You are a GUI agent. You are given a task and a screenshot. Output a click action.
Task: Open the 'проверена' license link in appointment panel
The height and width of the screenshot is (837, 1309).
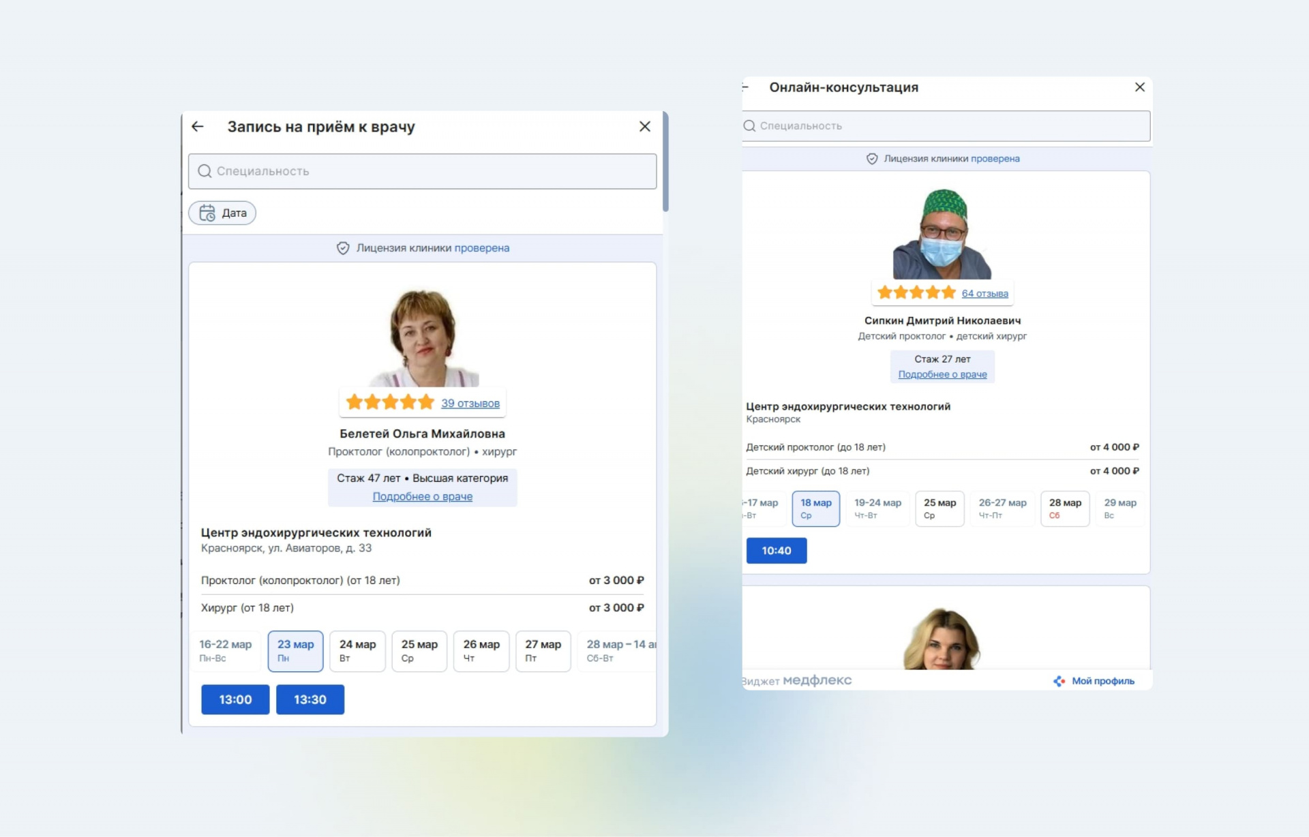tap(482, 248)
